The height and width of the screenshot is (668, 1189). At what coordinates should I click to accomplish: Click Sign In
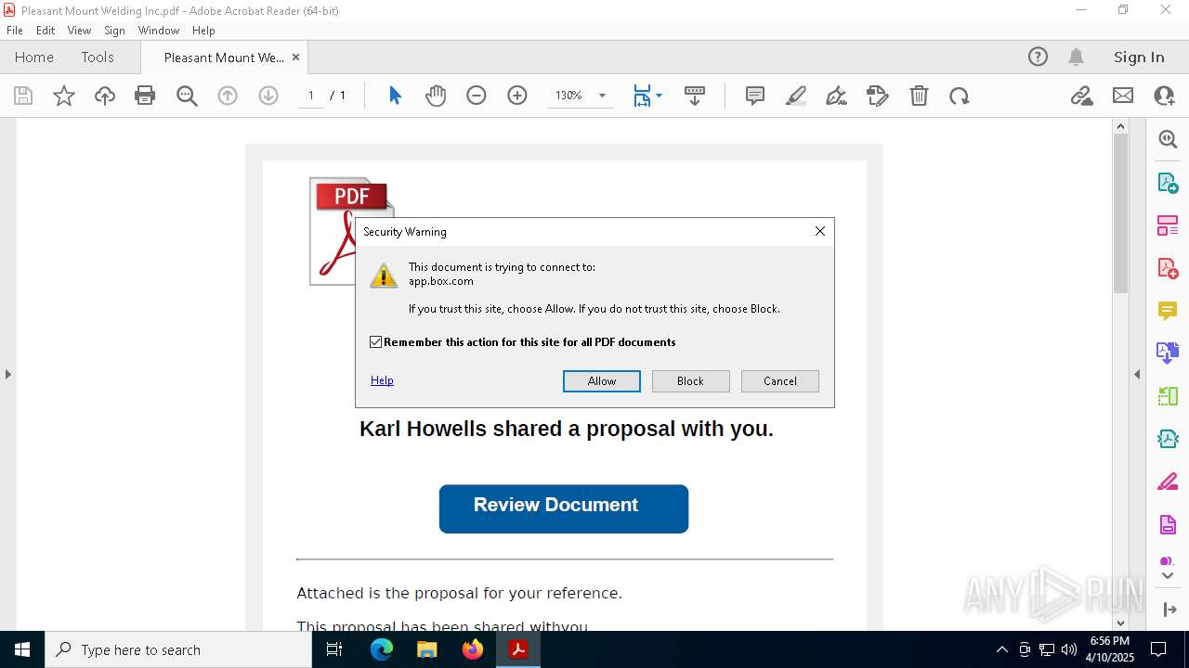[x=1139, y=57]
